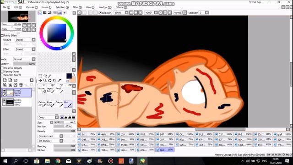Hide Layer 1 using eye icon
Viewport: 293px width, 165px height.
coord(4,100)
